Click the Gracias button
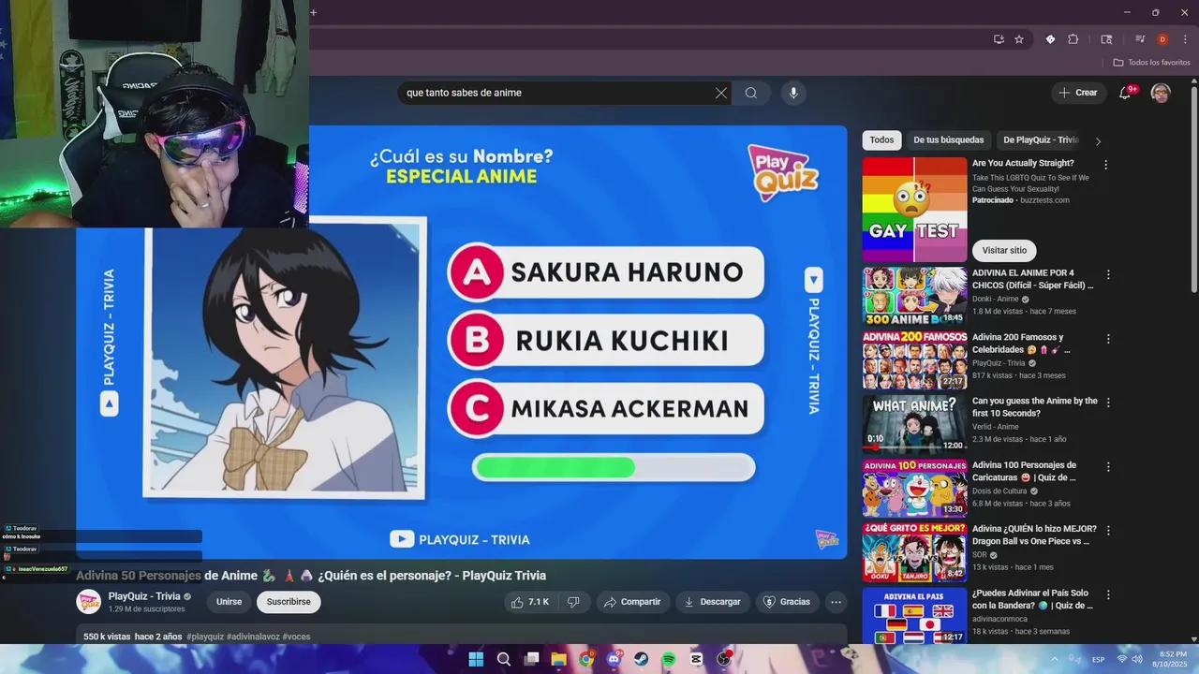Viewport: 1199px width, 674px height. point(787,602)
